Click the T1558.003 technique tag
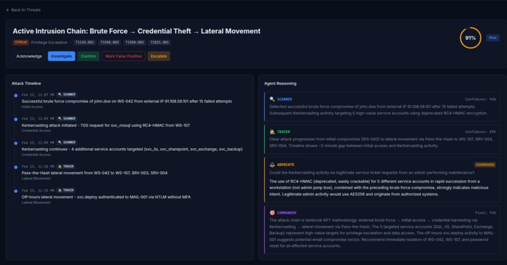Screen dimensions: 507x265 click(109, 42)
